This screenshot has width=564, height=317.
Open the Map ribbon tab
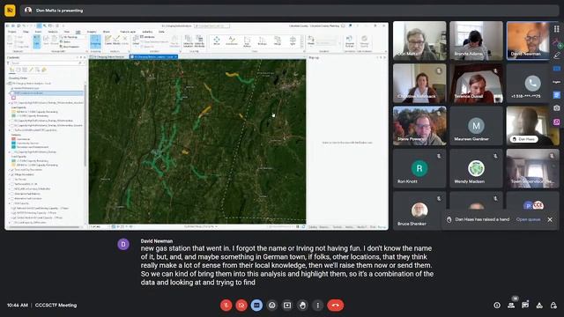tap(26, 32)
